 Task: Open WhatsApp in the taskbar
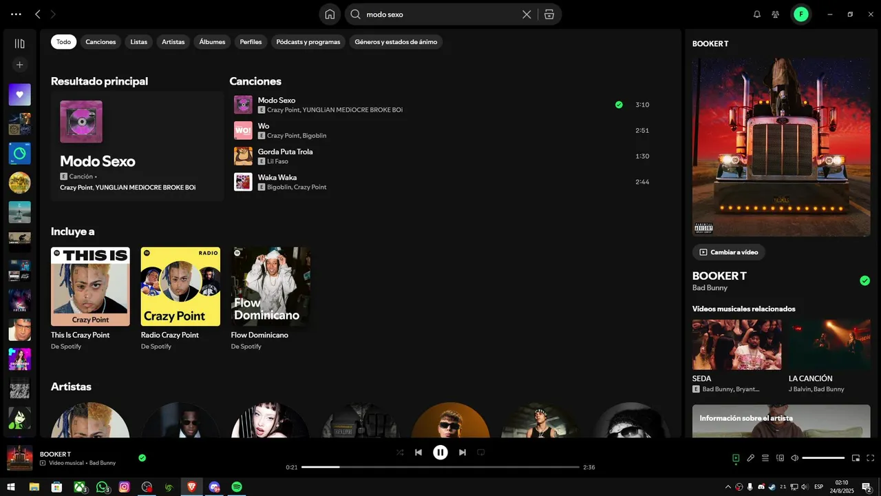click(103, 487)
